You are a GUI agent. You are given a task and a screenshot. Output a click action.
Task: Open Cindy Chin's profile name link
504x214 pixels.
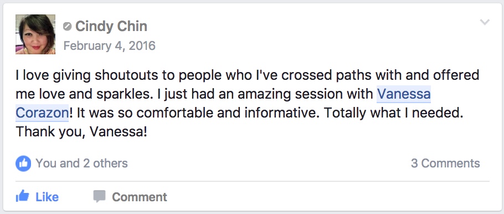click(x=111, y=27)
